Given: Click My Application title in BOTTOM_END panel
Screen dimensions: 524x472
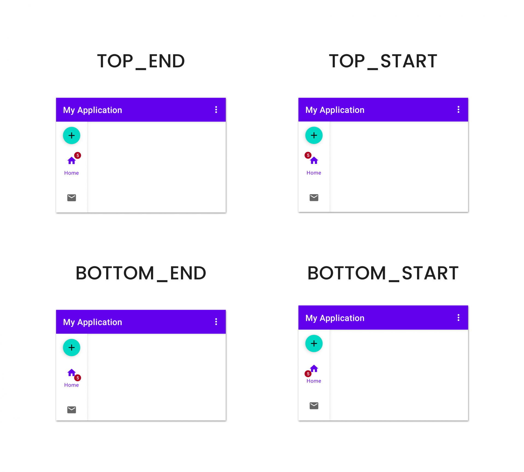Looking at the screenshot, I should [x=93, y=322].
